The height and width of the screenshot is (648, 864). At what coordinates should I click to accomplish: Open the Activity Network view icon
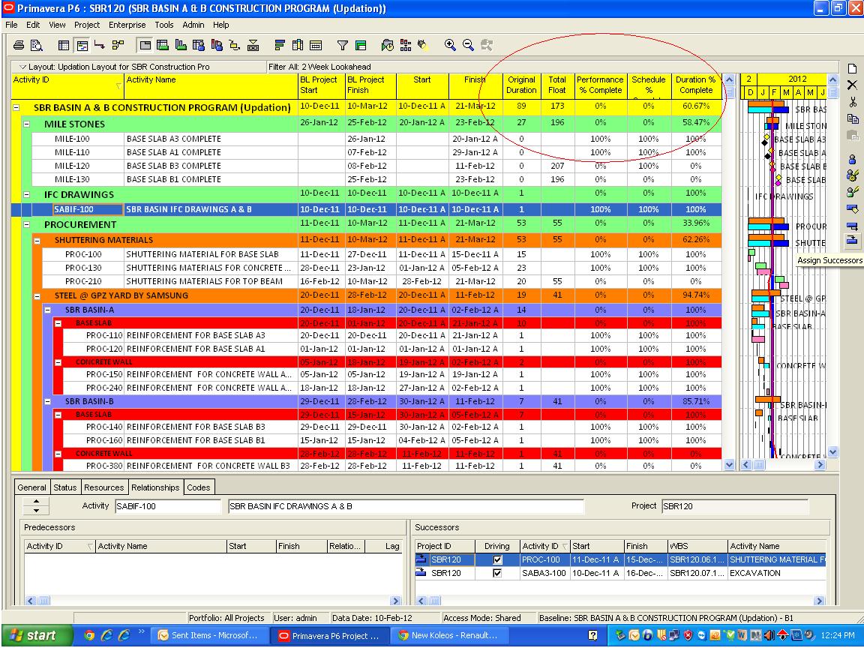(x=118, y=45)
